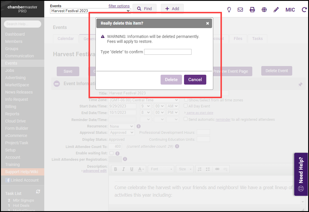
Task: Click the printer icon
Action: 252,10
